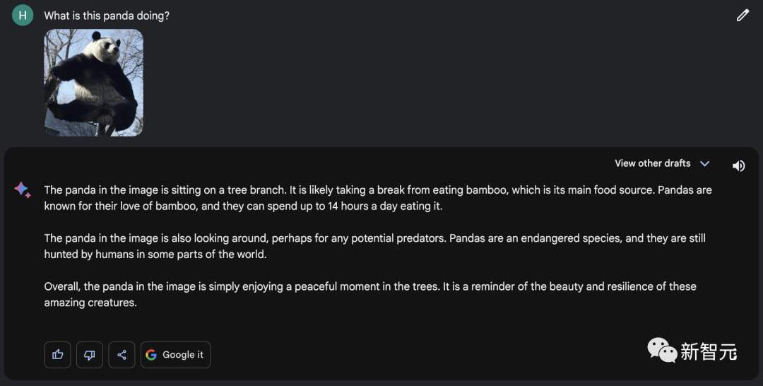Click the prompt text "What is this panda doing?"
The height and width of the screenshot is (386, 763).
coord(107,16)
